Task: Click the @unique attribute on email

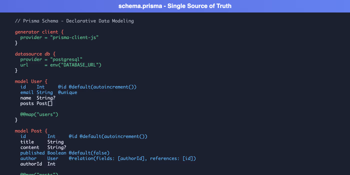Action: (67, 92)
